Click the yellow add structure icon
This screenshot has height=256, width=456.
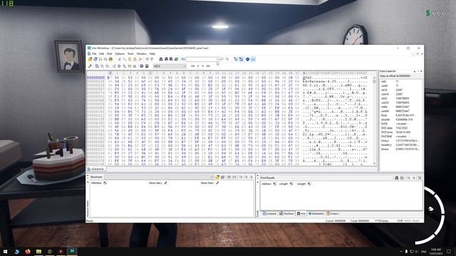pyautogui.click(x=217, y=177)
